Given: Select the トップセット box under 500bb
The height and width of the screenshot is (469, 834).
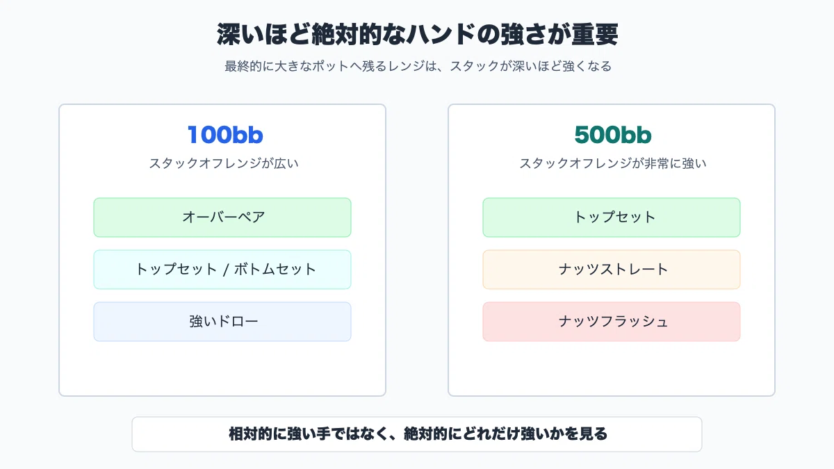Looking at the screenshot, I should 612,217.
